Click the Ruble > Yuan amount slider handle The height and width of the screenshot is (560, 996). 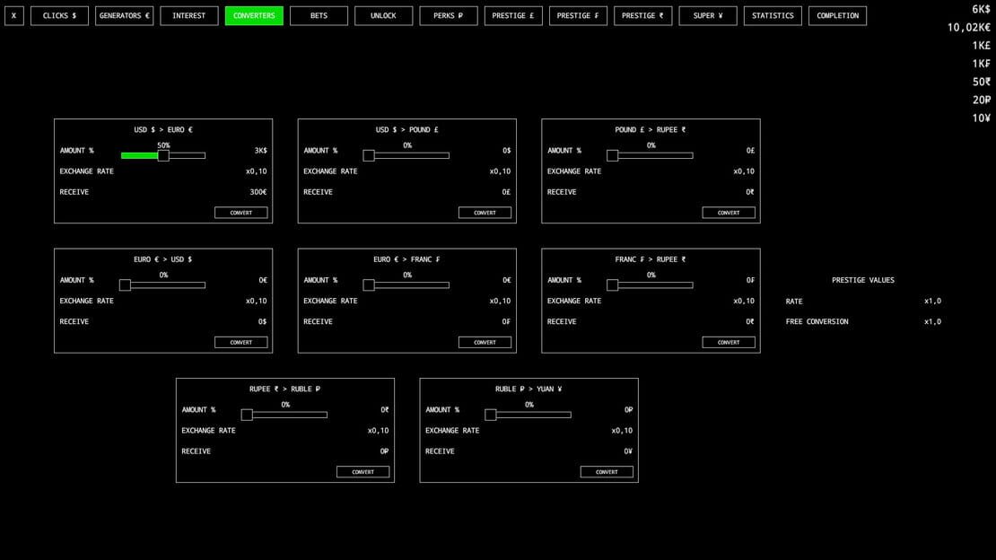pyautogui.click(x=491, y=415)
